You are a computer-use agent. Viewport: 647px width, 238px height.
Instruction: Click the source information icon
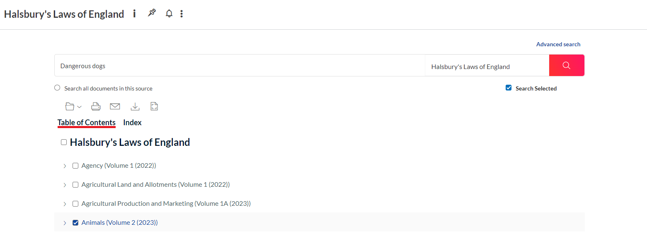134,14
